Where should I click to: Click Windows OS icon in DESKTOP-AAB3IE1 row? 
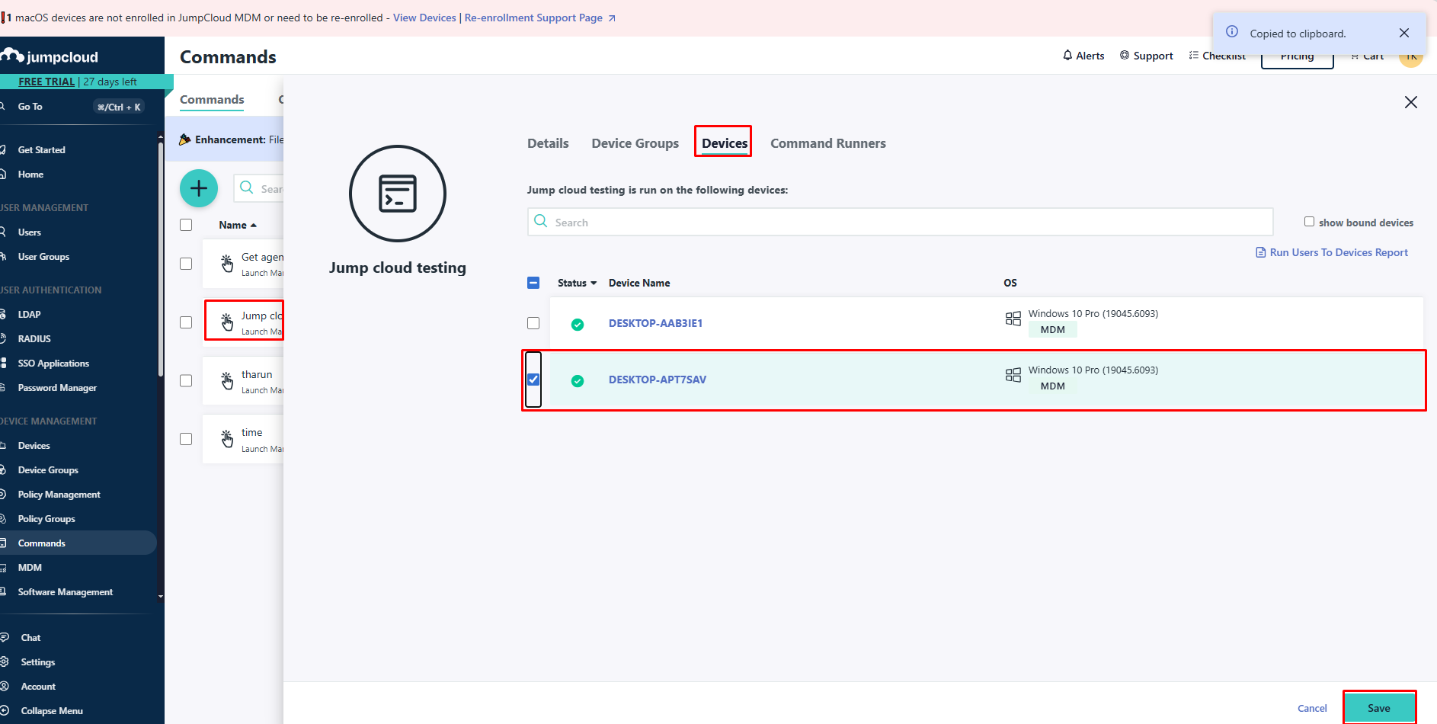pos(1013,319)
